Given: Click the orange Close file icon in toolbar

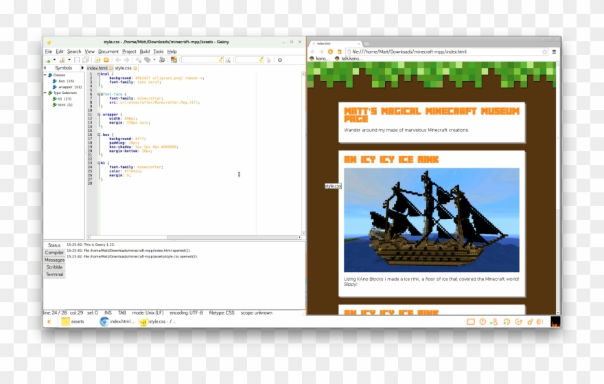Looking at the screenshot, I should 106,60.
